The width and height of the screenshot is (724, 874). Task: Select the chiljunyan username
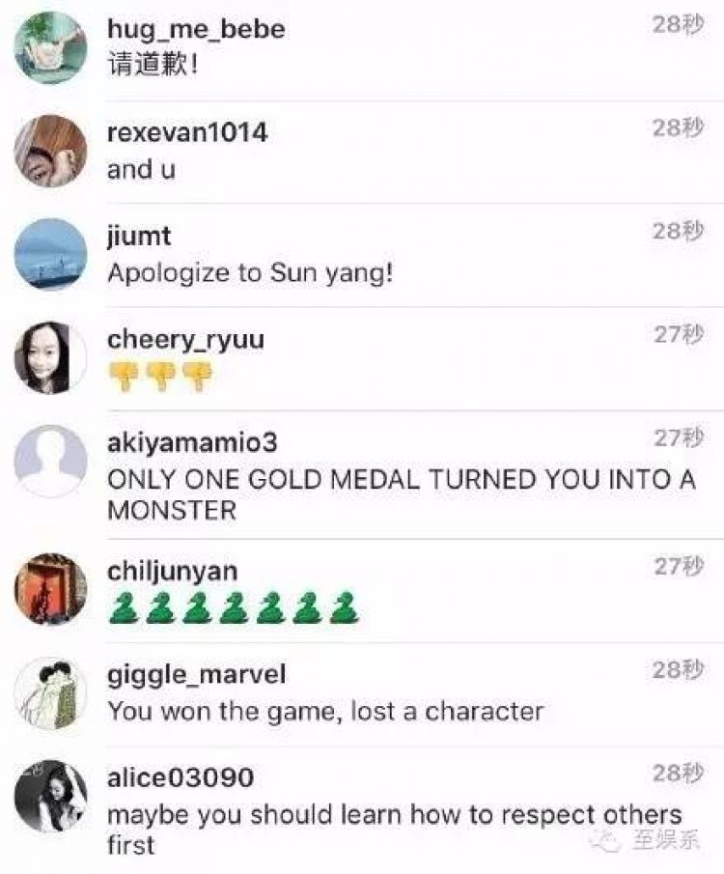pos(172,572)
